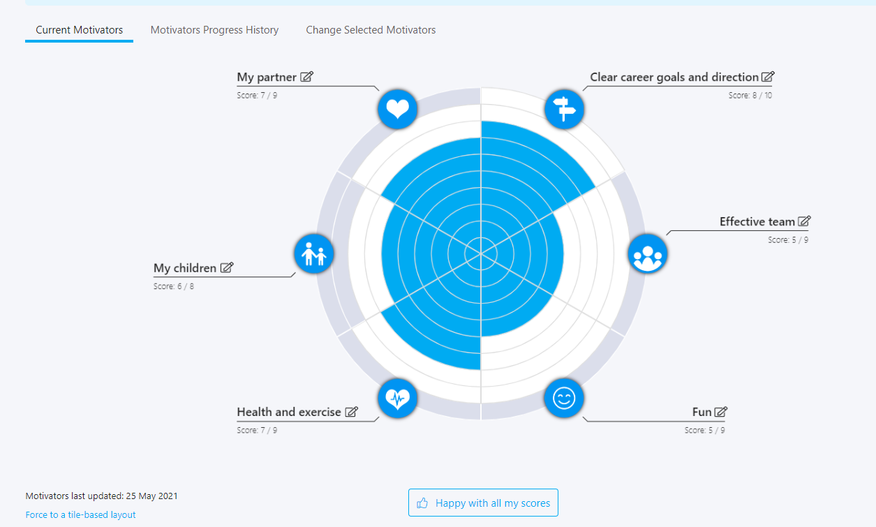
Task: Click the Happy with all my scores button
Action: tap(483, 503)
